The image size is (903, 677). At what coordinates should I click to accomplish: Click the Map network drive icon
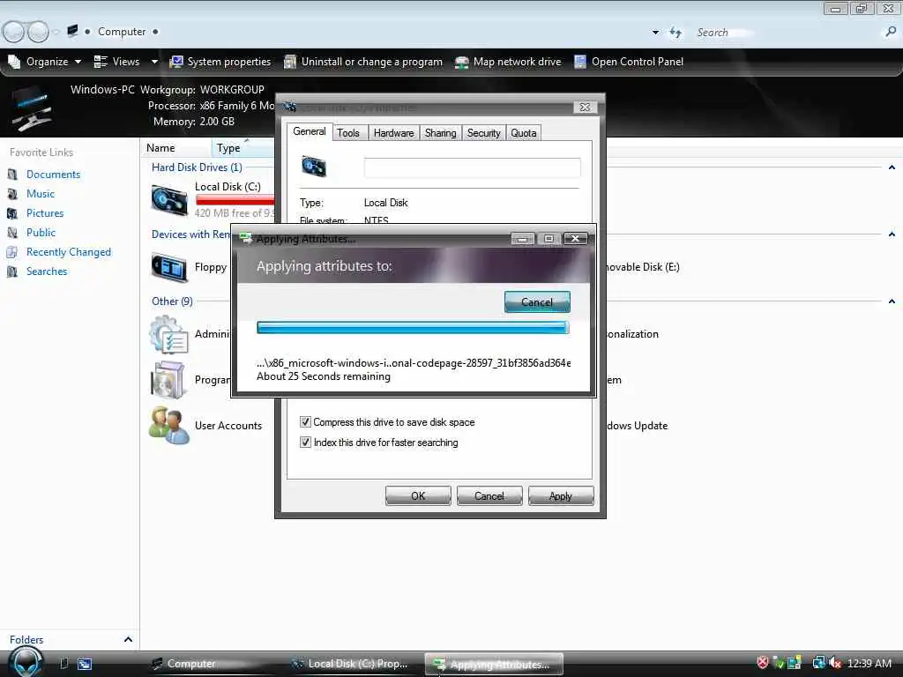[461, 63]
